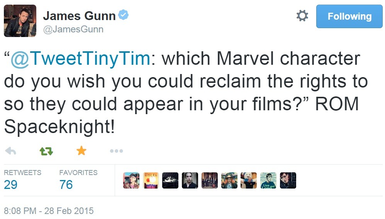
Task: Open the @TweetTinyTim mention link
Action: pos(80,59)
